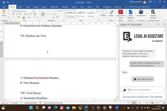Screen dimensions: 167x111
Task: Switch to Print Layout view
Action: click(134, 103)
